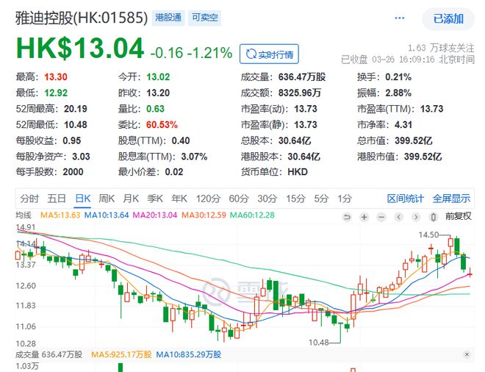This screenshot has width=485, height=372.
Task: Click the 最高 value 13.30
Action: [56, 76]
